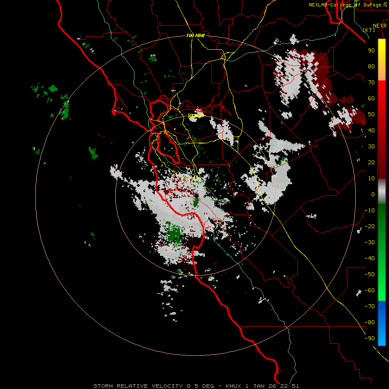Click the 0 value on velocity scale
389x389 pixels.
[373, 194]
